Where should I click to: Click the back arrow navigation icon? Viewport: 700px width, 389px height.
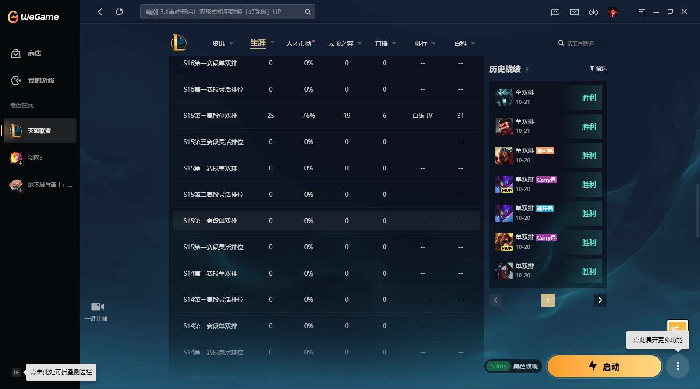tap(100, 12)
